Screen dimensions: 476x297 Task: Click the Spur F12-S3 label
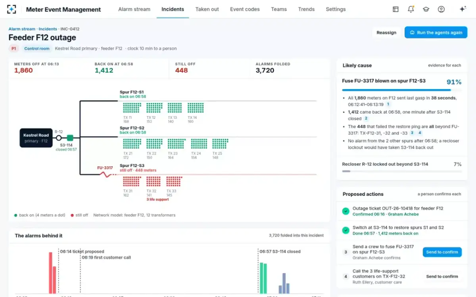(132, 166)
